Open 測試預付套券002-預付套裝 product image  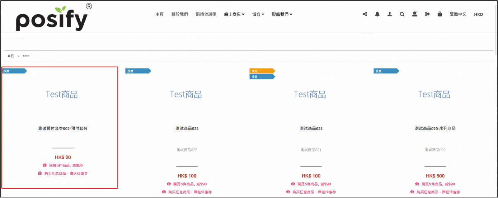[62, 94]
